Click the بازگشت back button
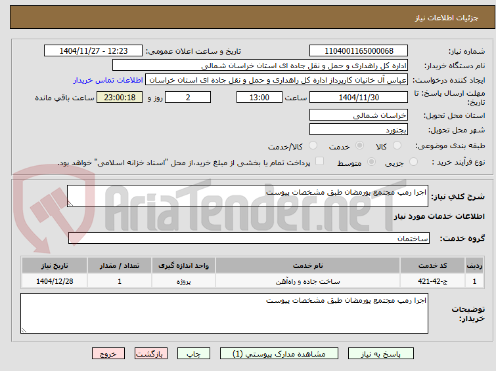The image size is (496, 371). tap(151, 354)
